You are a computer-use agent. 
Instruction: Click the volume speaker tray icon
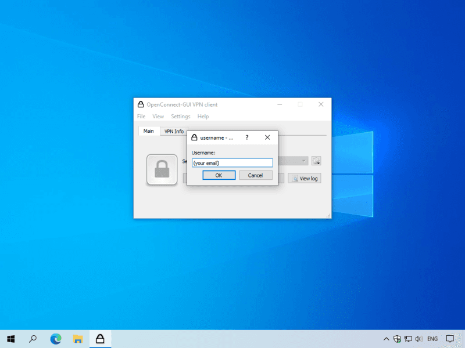(x=419, y=339)
